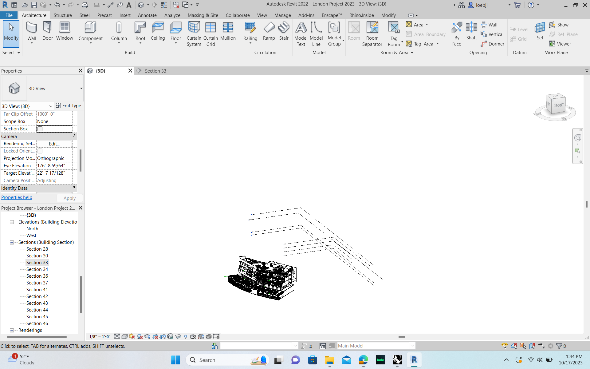Close the Properties palette

click(81, 71)
